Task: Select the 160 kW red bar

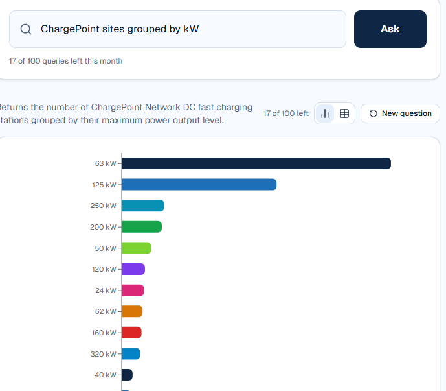Action: click(x=131, y=333)
